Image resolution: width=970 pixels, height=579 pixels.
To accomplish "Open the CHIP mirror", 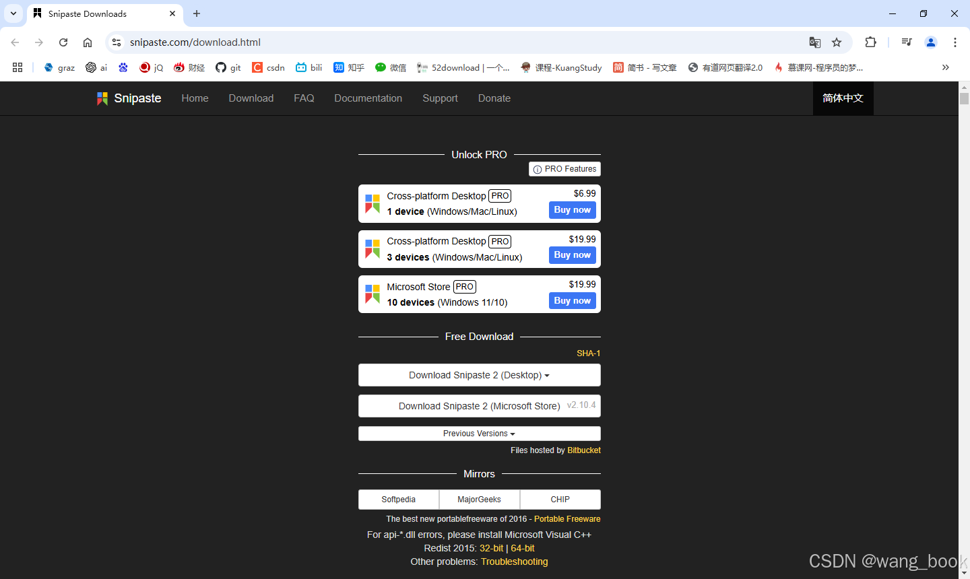I will tap(560, 500).
